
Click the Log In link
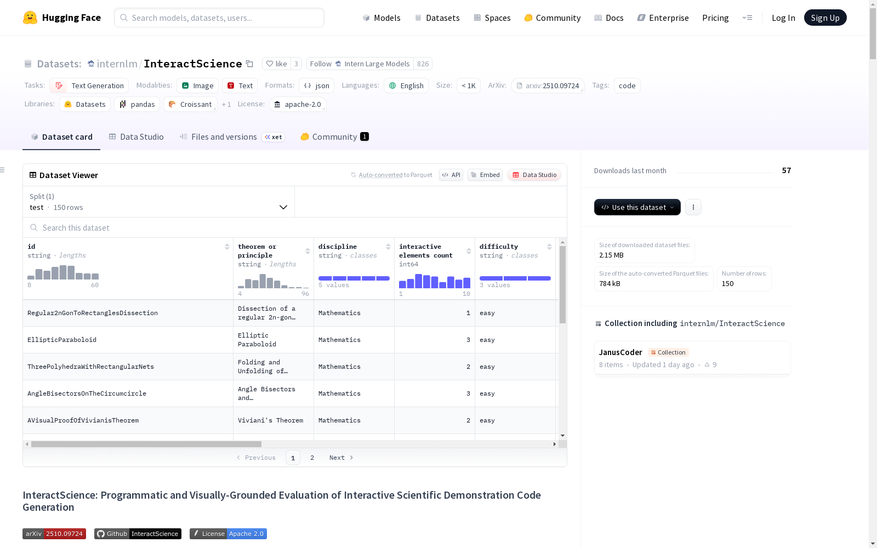(x=783, y=18)
